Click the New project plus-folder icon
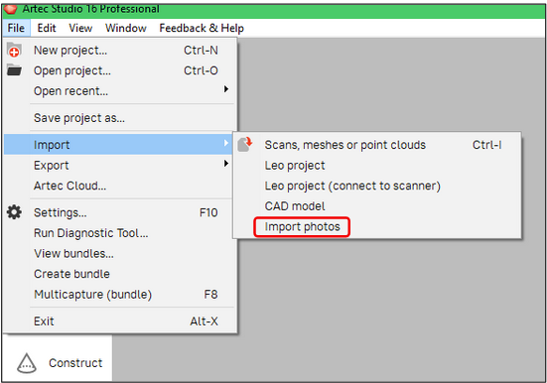This screenshot has height=383, width=547. point(14,50)
